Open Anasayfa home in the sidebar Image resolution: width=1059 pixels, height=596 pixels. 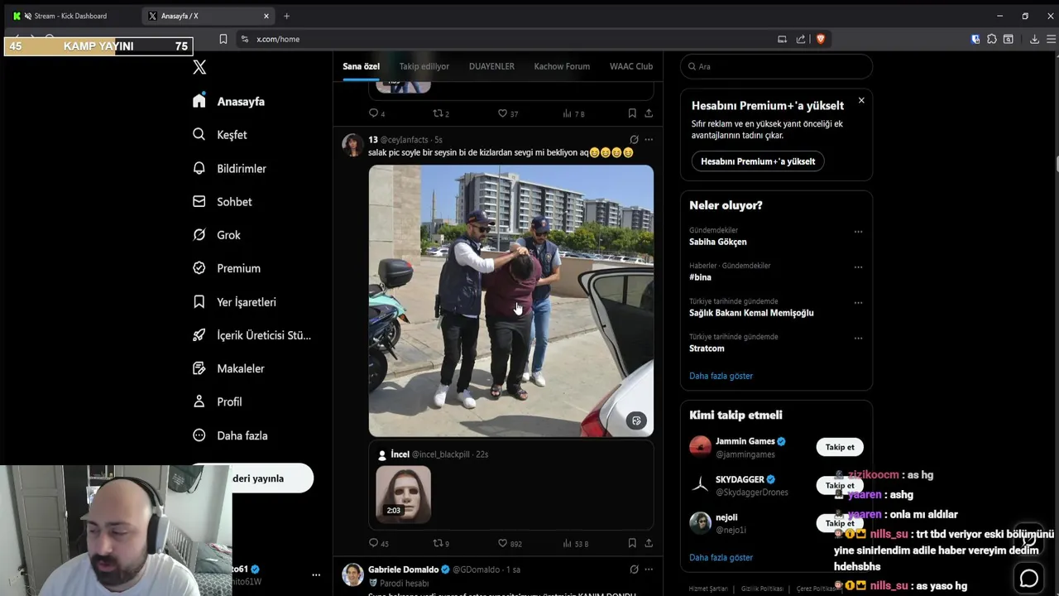[228, 101]
